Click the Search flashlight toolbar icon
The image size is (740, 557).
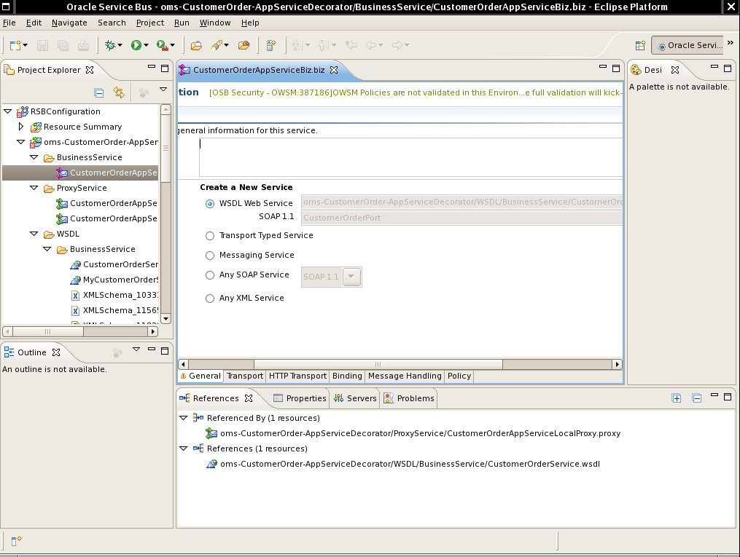tap(217, 45)
